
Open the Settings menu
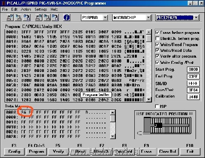(41, 9)
